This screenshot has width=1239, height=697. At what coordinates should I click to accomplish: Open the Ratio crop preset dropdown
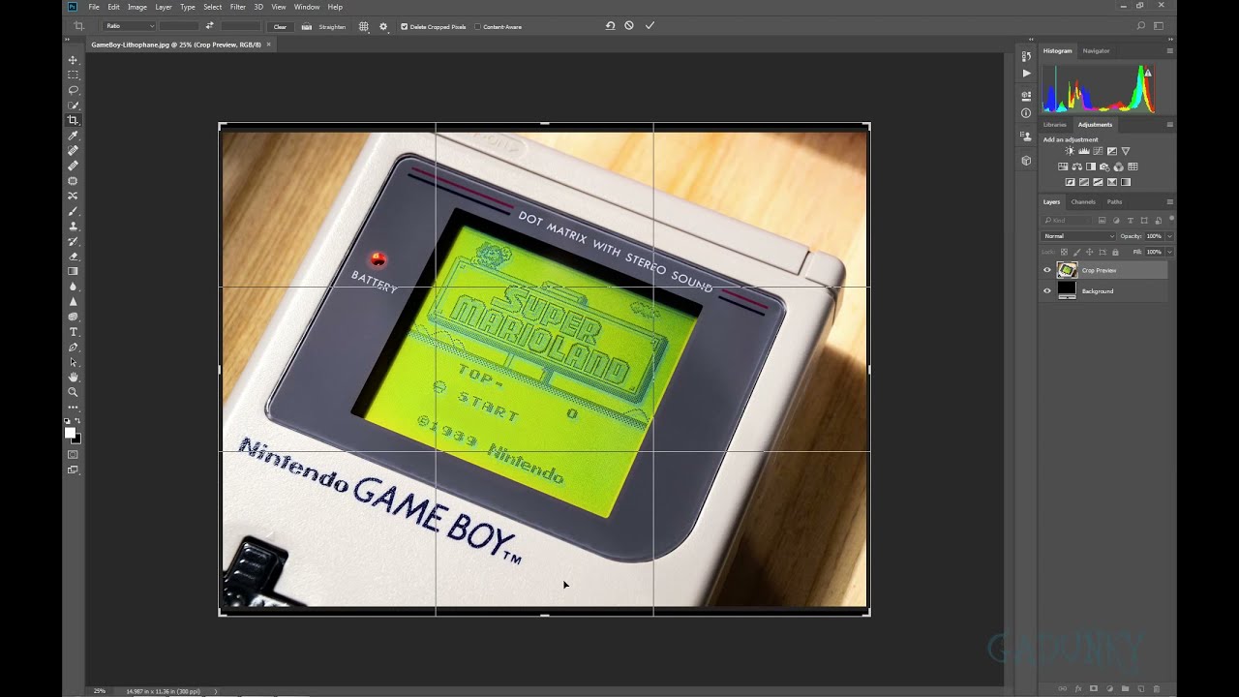pyautogui.click(x=130, y=26)
